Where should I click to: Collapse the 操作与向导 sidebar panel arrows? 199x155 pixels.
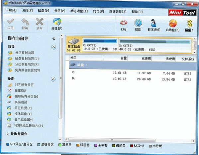(x=54, y=39)
